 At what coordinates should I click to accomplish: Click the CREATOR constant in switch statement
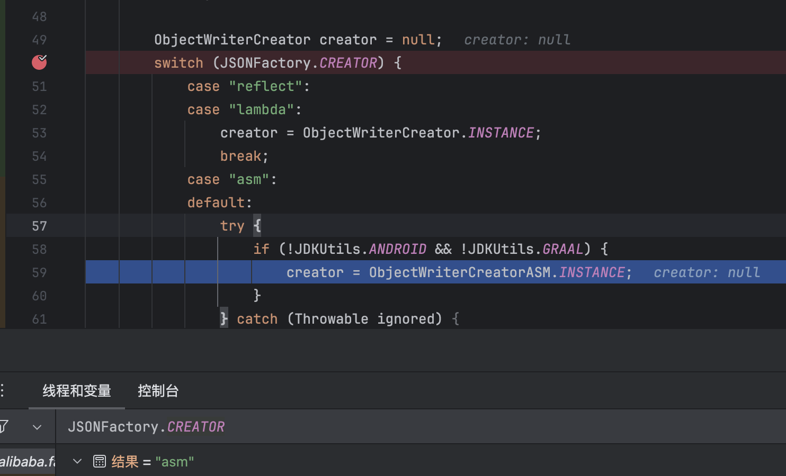[x=348, y=63]
